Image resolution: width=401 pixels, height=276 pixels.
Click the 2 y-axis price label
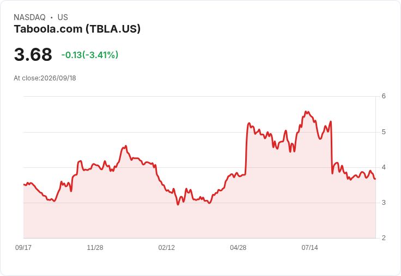coord(384,238)
